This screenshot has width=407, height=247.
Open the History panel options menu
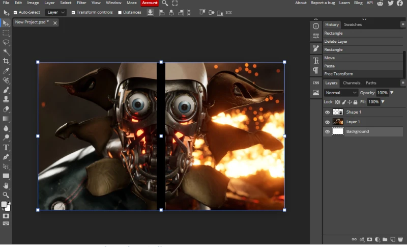click(x=403, y=24)
